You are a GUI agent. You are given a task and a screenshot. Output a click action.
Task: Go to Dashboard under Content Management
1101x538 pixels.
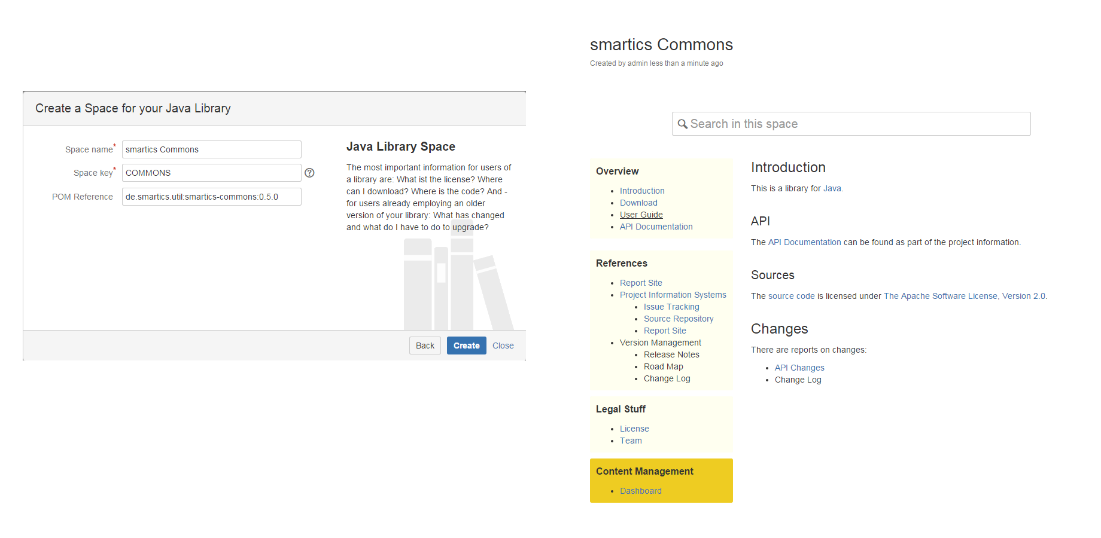pyautogui.click(x=640, y=491)
